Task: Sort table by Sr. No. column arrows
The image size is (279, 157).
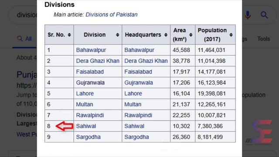Action: [x=69, y=35]
